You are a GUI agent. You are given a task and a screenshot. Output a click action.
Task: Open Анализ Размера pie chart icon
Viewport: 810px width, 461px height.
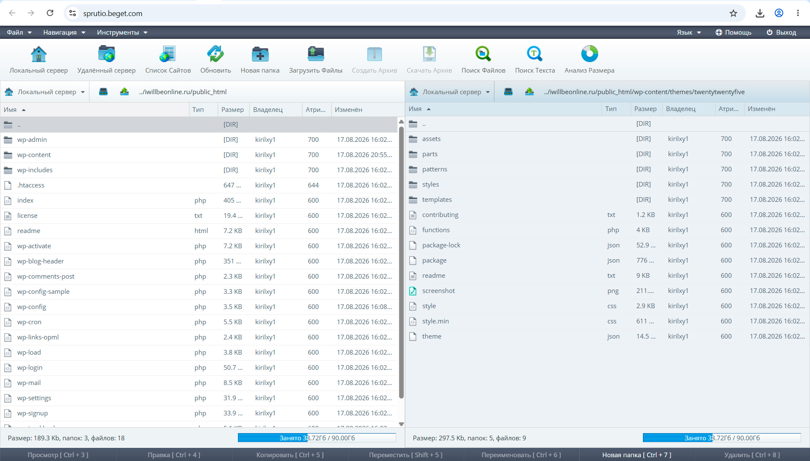pos(589,54)
